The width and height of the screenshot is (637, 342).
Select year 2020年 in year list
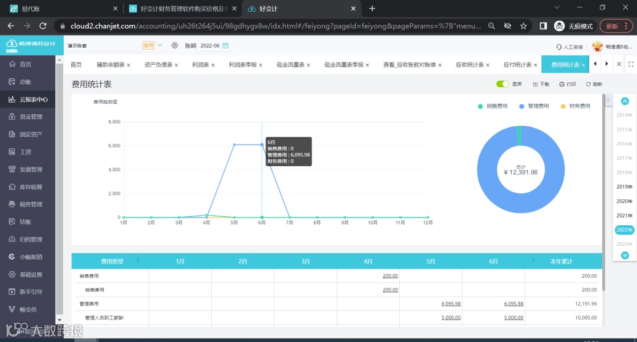tap(625, 201)
